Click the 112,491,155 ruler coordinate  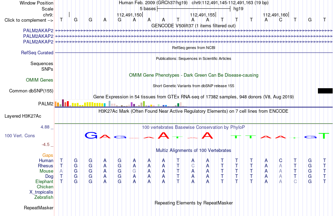coord(203,15)
